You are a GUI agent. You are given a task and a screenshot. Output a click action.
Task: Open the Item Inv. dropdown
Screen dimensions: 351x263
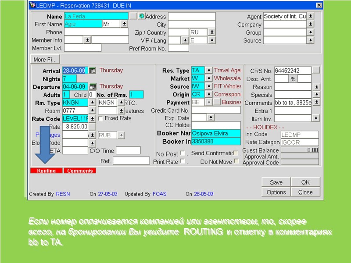click(x=316, y=118)
